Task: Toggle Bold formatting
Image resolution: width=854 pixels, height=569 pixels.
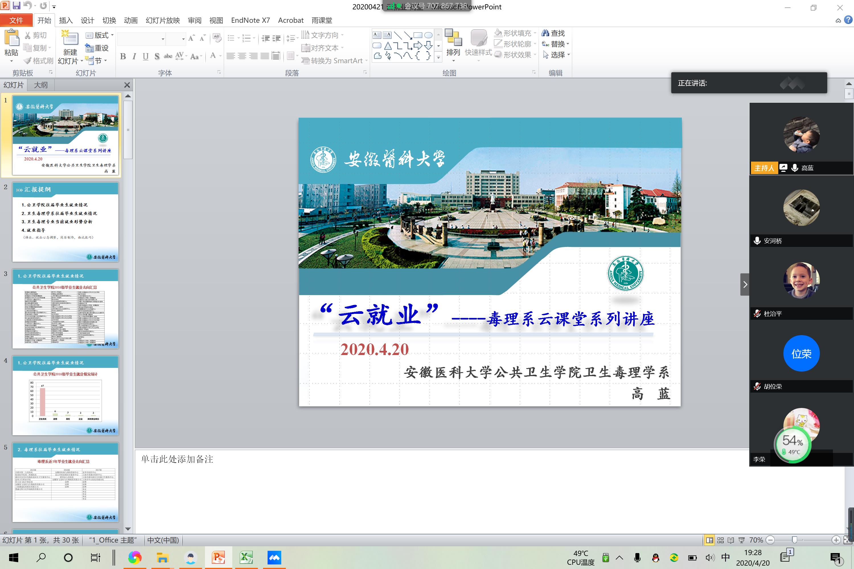Action: 123,56
